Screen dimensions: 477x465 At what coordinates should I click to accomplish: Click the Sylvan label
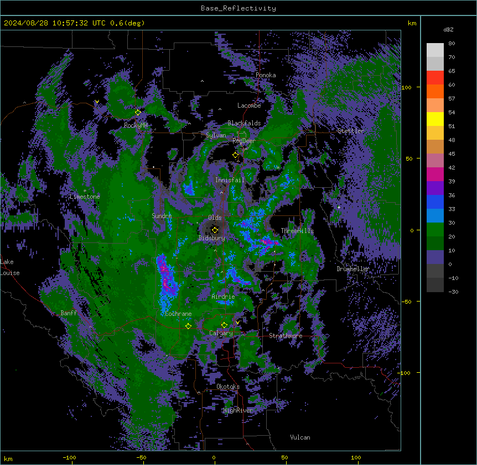tap(216, 135)
